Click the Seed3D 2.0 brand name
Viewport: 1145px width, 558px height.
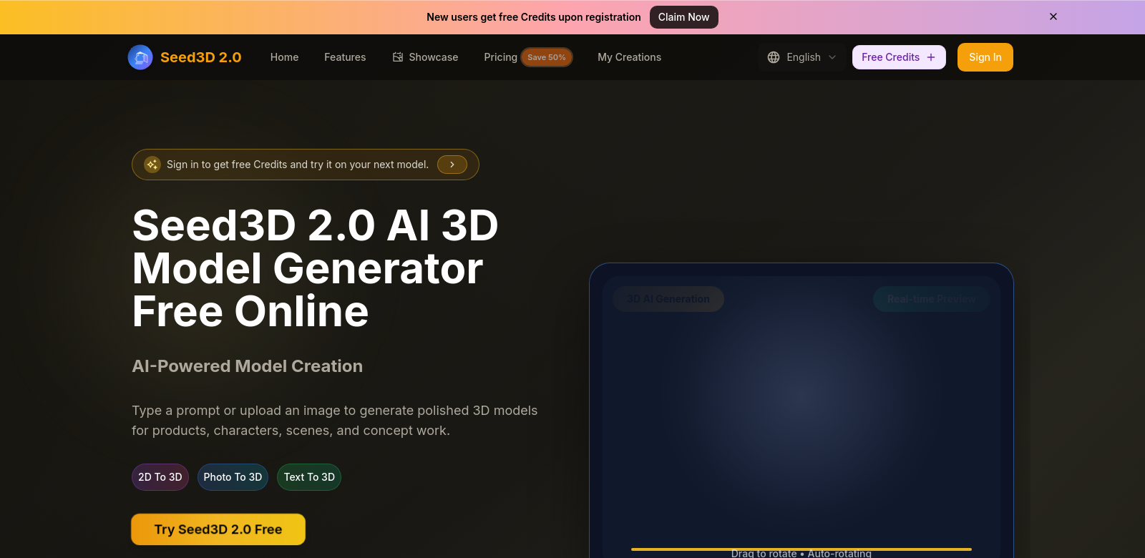200,57
